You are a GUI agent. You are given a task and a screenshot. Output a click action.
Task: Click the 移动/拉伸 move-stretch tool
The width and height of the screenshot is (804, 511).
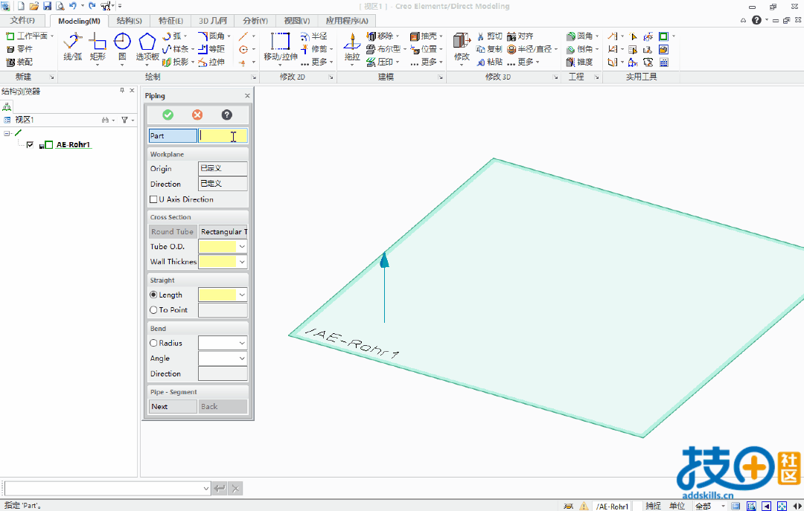(281, 47)
